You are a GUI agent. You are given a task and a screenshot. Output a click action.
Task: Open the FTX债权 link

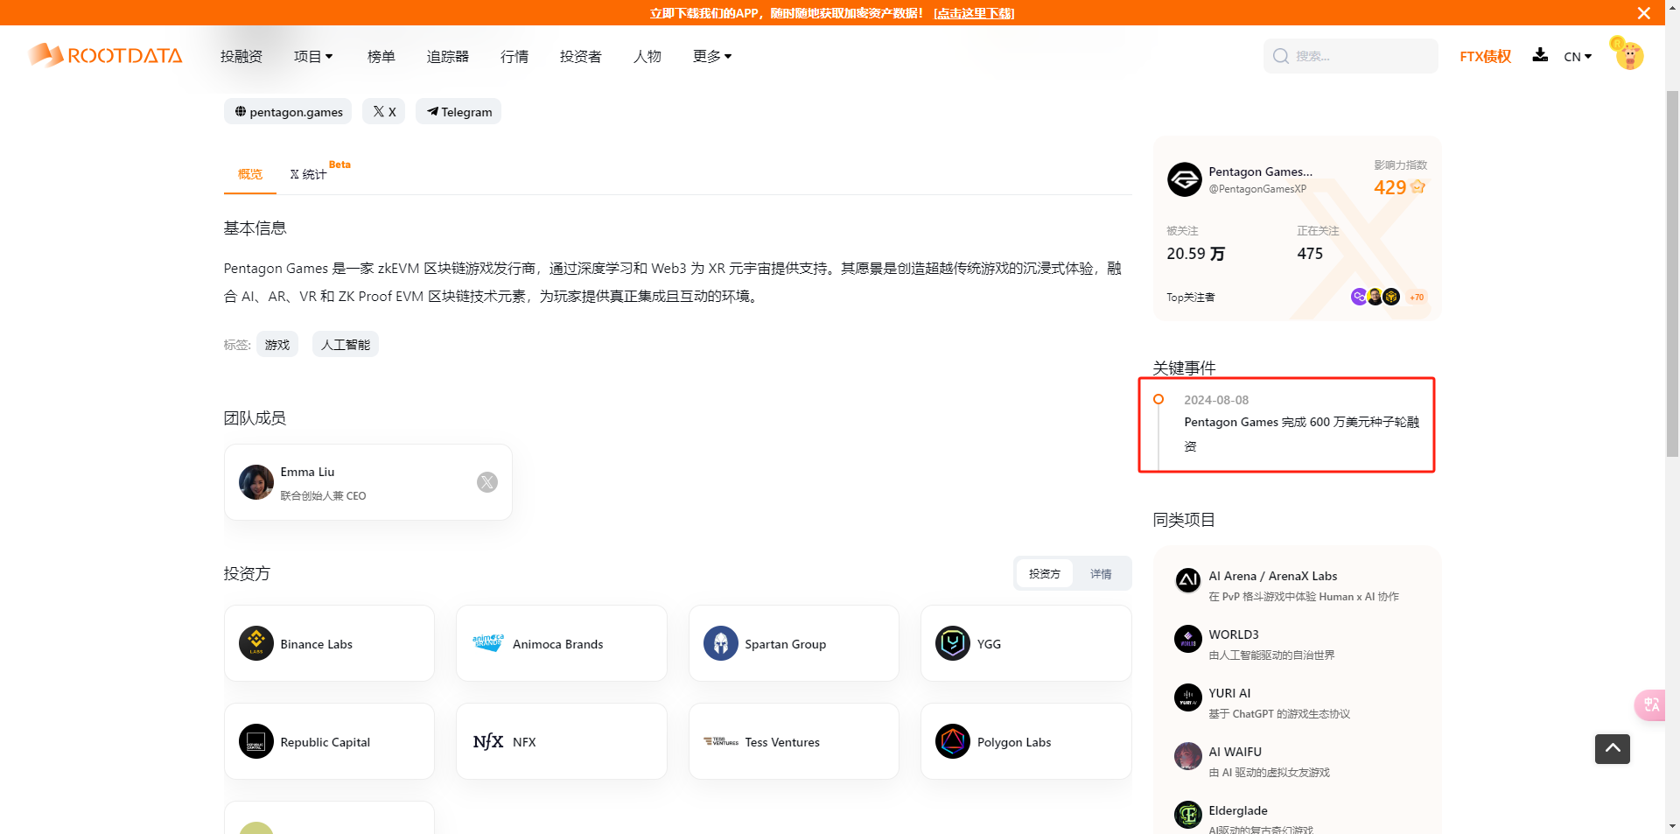coord(1485,56)
